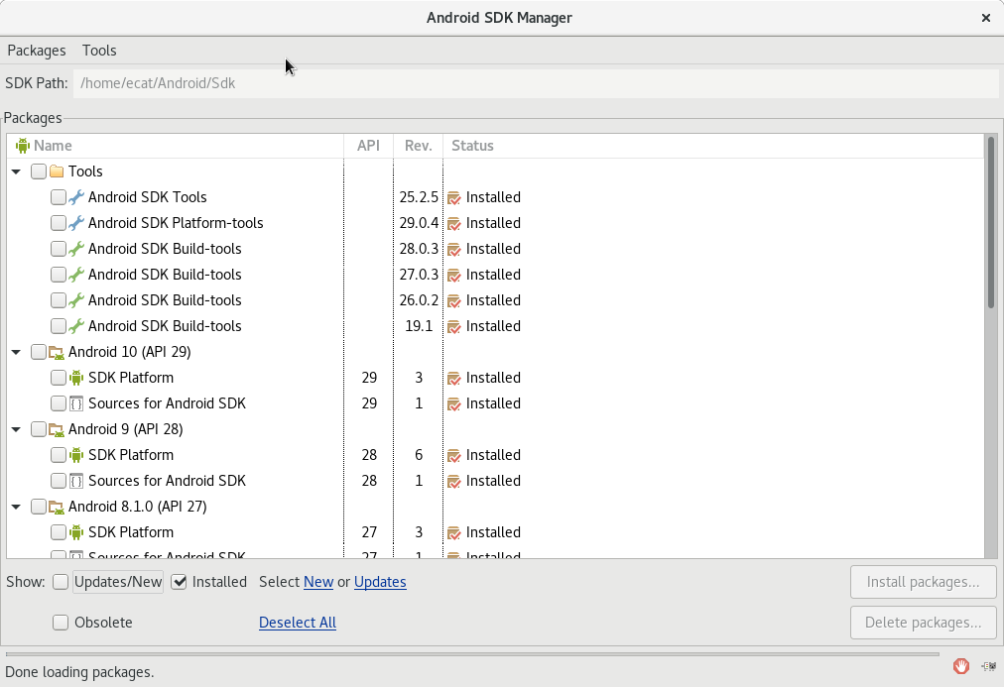Click the installed status icon for API 28 Sources

[x=454, y=481]
